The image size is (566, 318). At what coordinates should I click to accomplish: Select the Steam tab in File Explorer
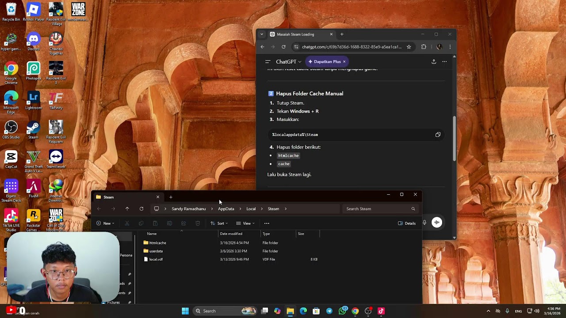128,197
